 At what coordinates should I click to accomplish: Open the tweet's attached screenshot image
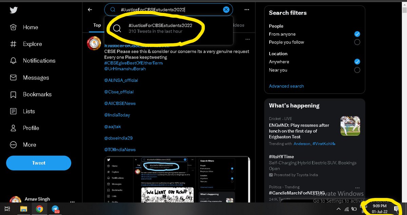click(x=177, y=179)
